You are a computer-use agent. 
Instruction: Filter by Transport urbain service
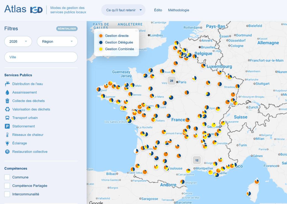coord(25,118)
